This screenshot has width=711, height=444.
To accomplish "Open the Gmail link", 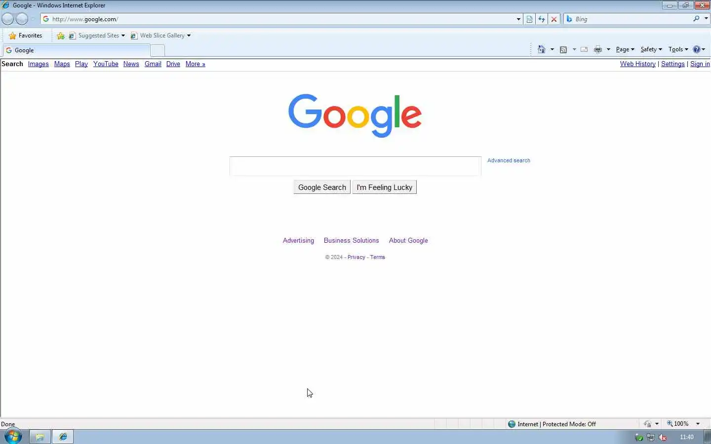I will coord(153,64).
